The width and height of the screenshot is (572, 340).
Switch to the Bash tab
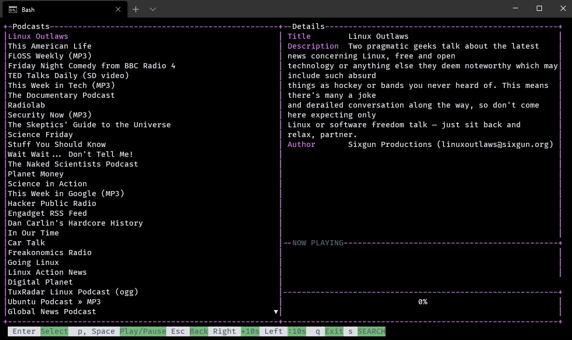65,9
